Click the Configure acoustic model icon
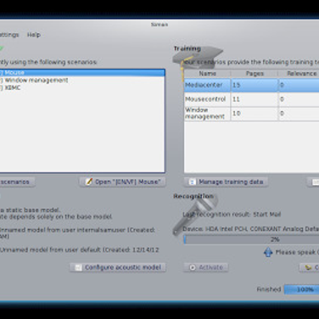319x319 pixels. tap(78, 267)
